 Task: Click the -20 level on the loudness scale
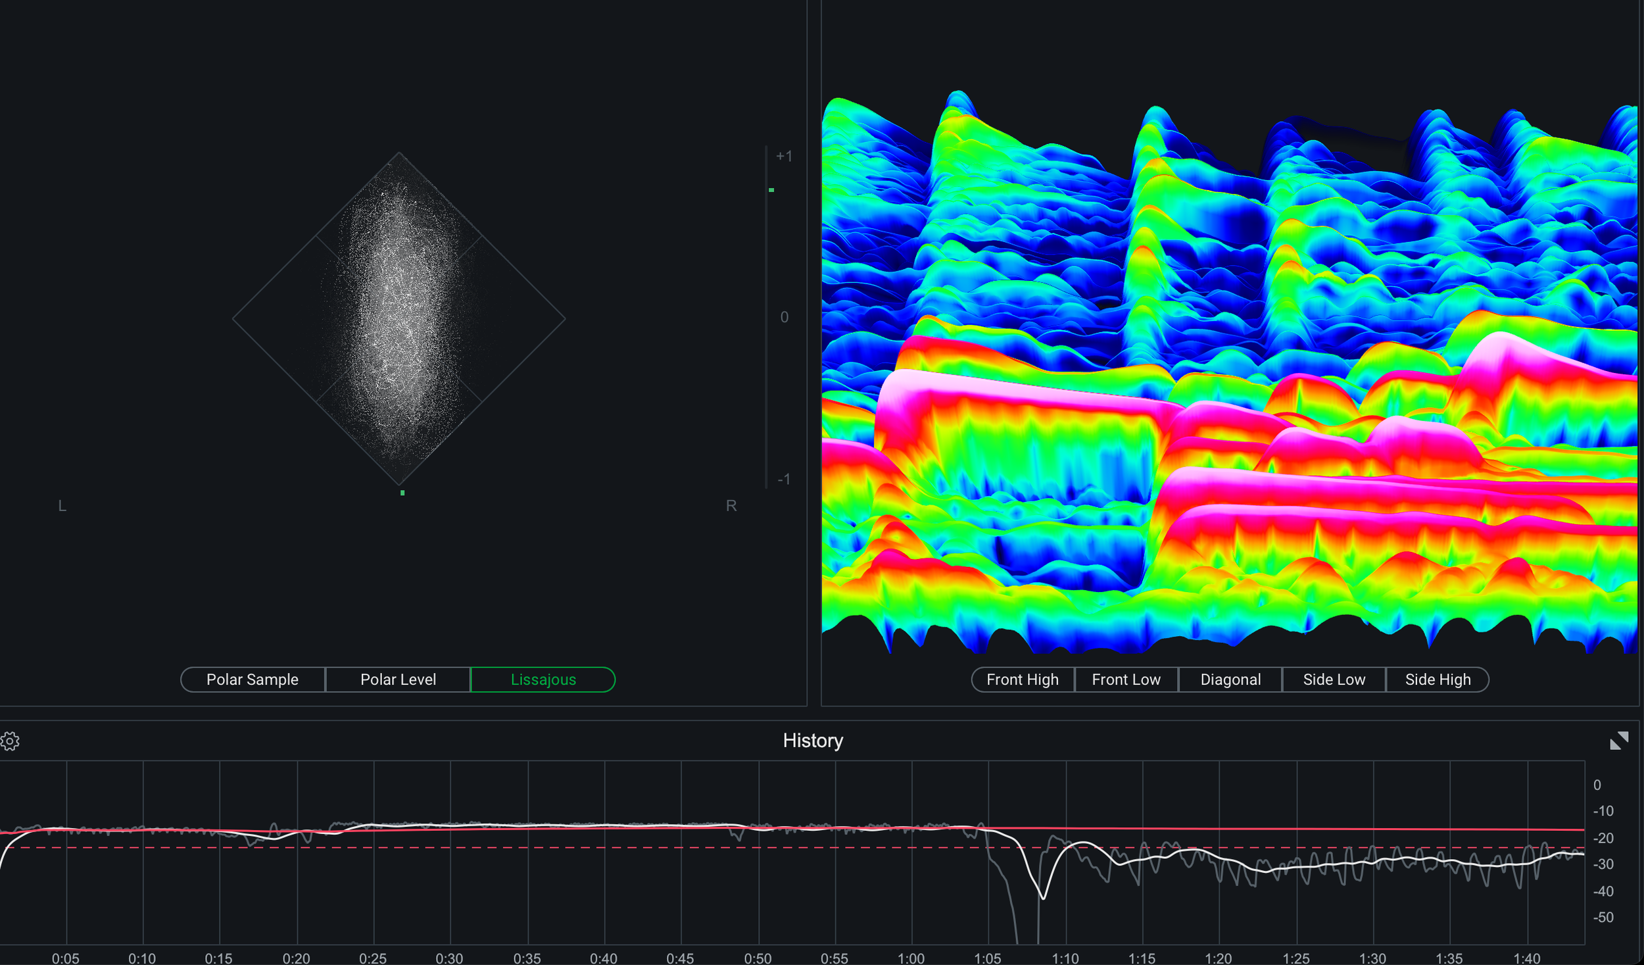tap(1603, 838)
